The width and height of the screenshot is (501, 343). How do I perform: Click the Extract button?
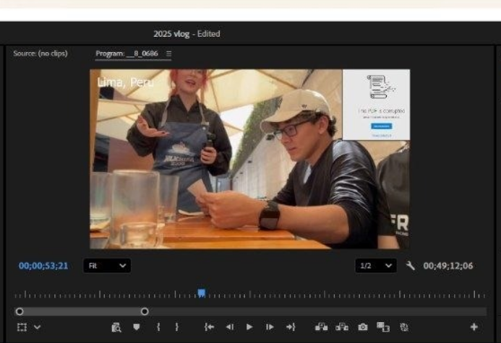[x=342, y=327]
